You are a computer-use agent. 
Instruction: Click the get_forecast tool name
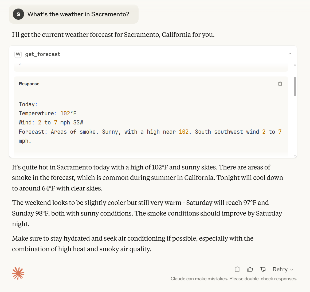(x=43, y=54)
